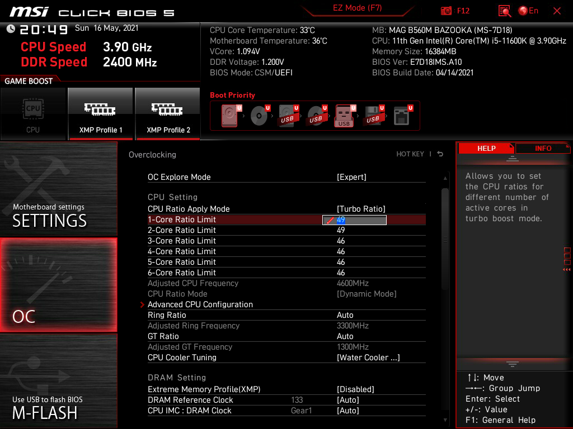Select the Ring Ratio setting
Screen dimensions: 573x429
[x=286, y=315]
